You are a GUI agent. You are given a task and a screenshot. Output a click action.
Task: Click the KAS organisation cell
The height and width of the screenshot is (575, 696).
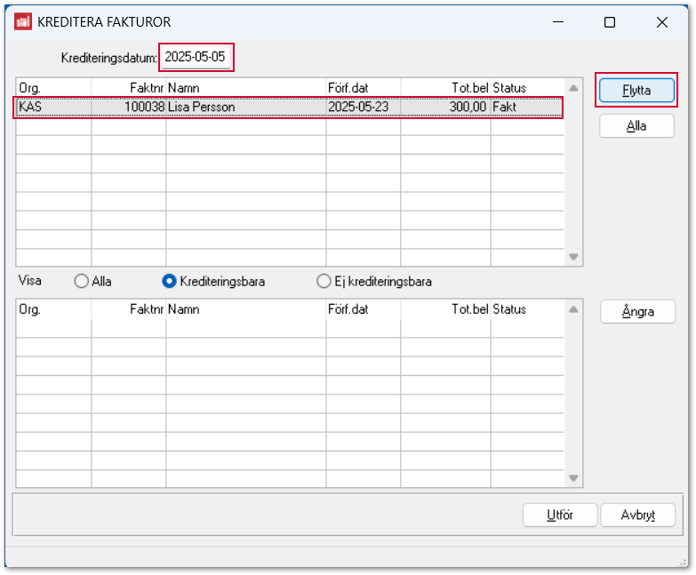(x=53, y=107)
